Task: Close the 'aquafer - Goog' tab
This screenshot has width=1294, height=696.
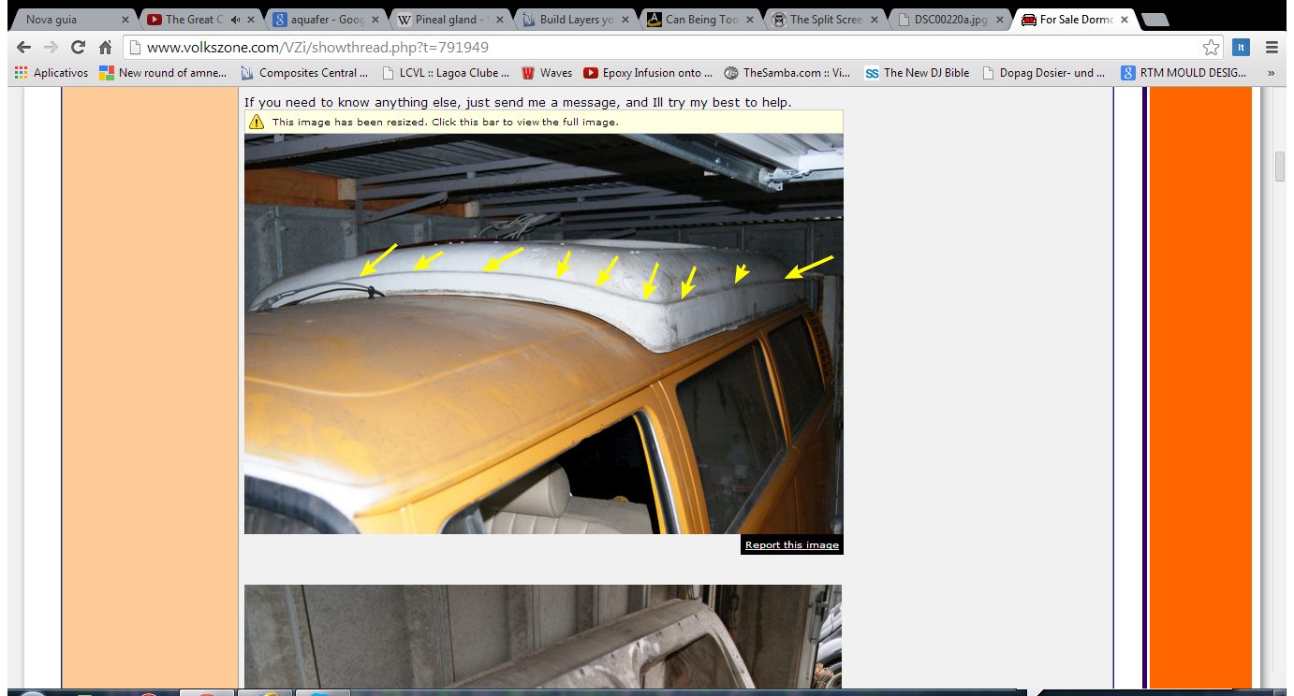Action: pos(375,20)
